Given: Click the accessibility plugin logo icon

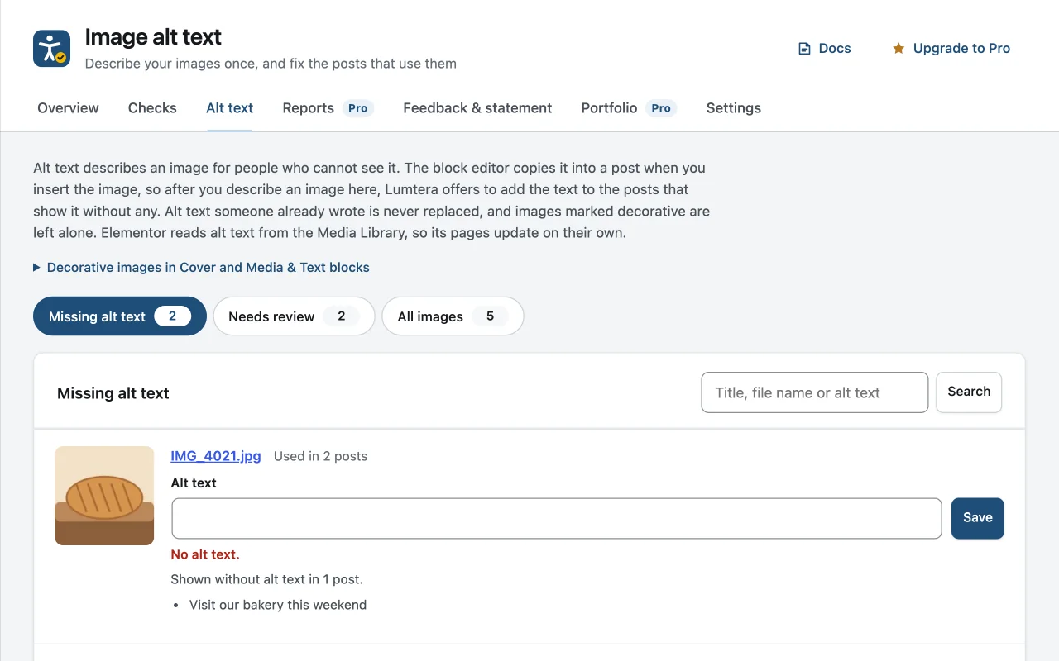Looking at the screenshot, I should click(51, 48).
